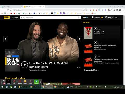Click the green recorder toolbar button
The height and width of the screenshot is (94, 125).
(36, 82)
